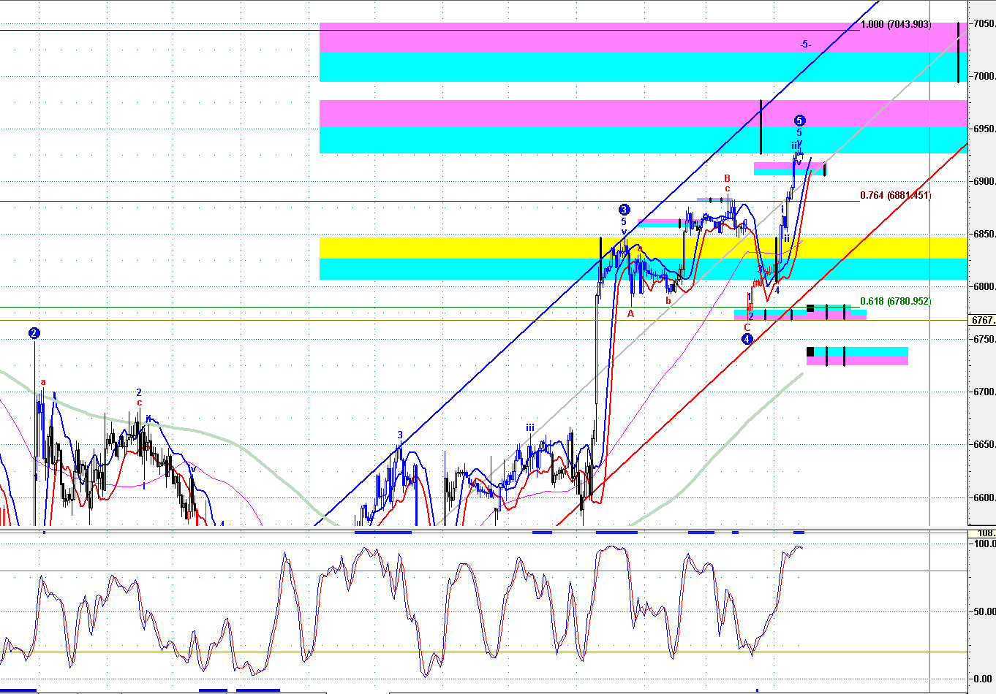Screen dimensions: 996x694
Task: Click the 6850 price axis label
Action: point(984,234)
